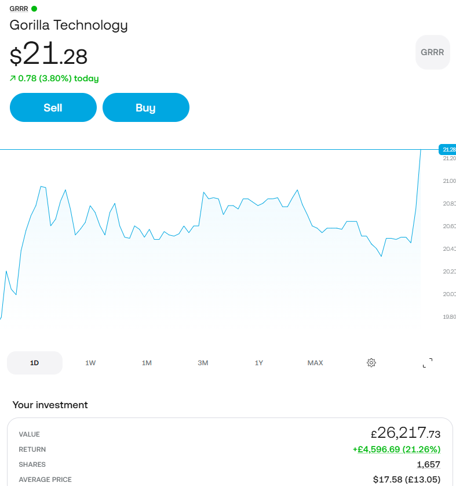Click the $21.28 price text
The image size is (456, 486).
tap(49, 53)
